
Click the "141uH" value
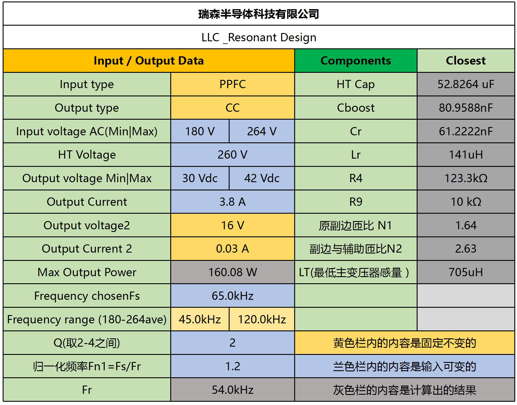pyautogui.click(x=466, y=155)
